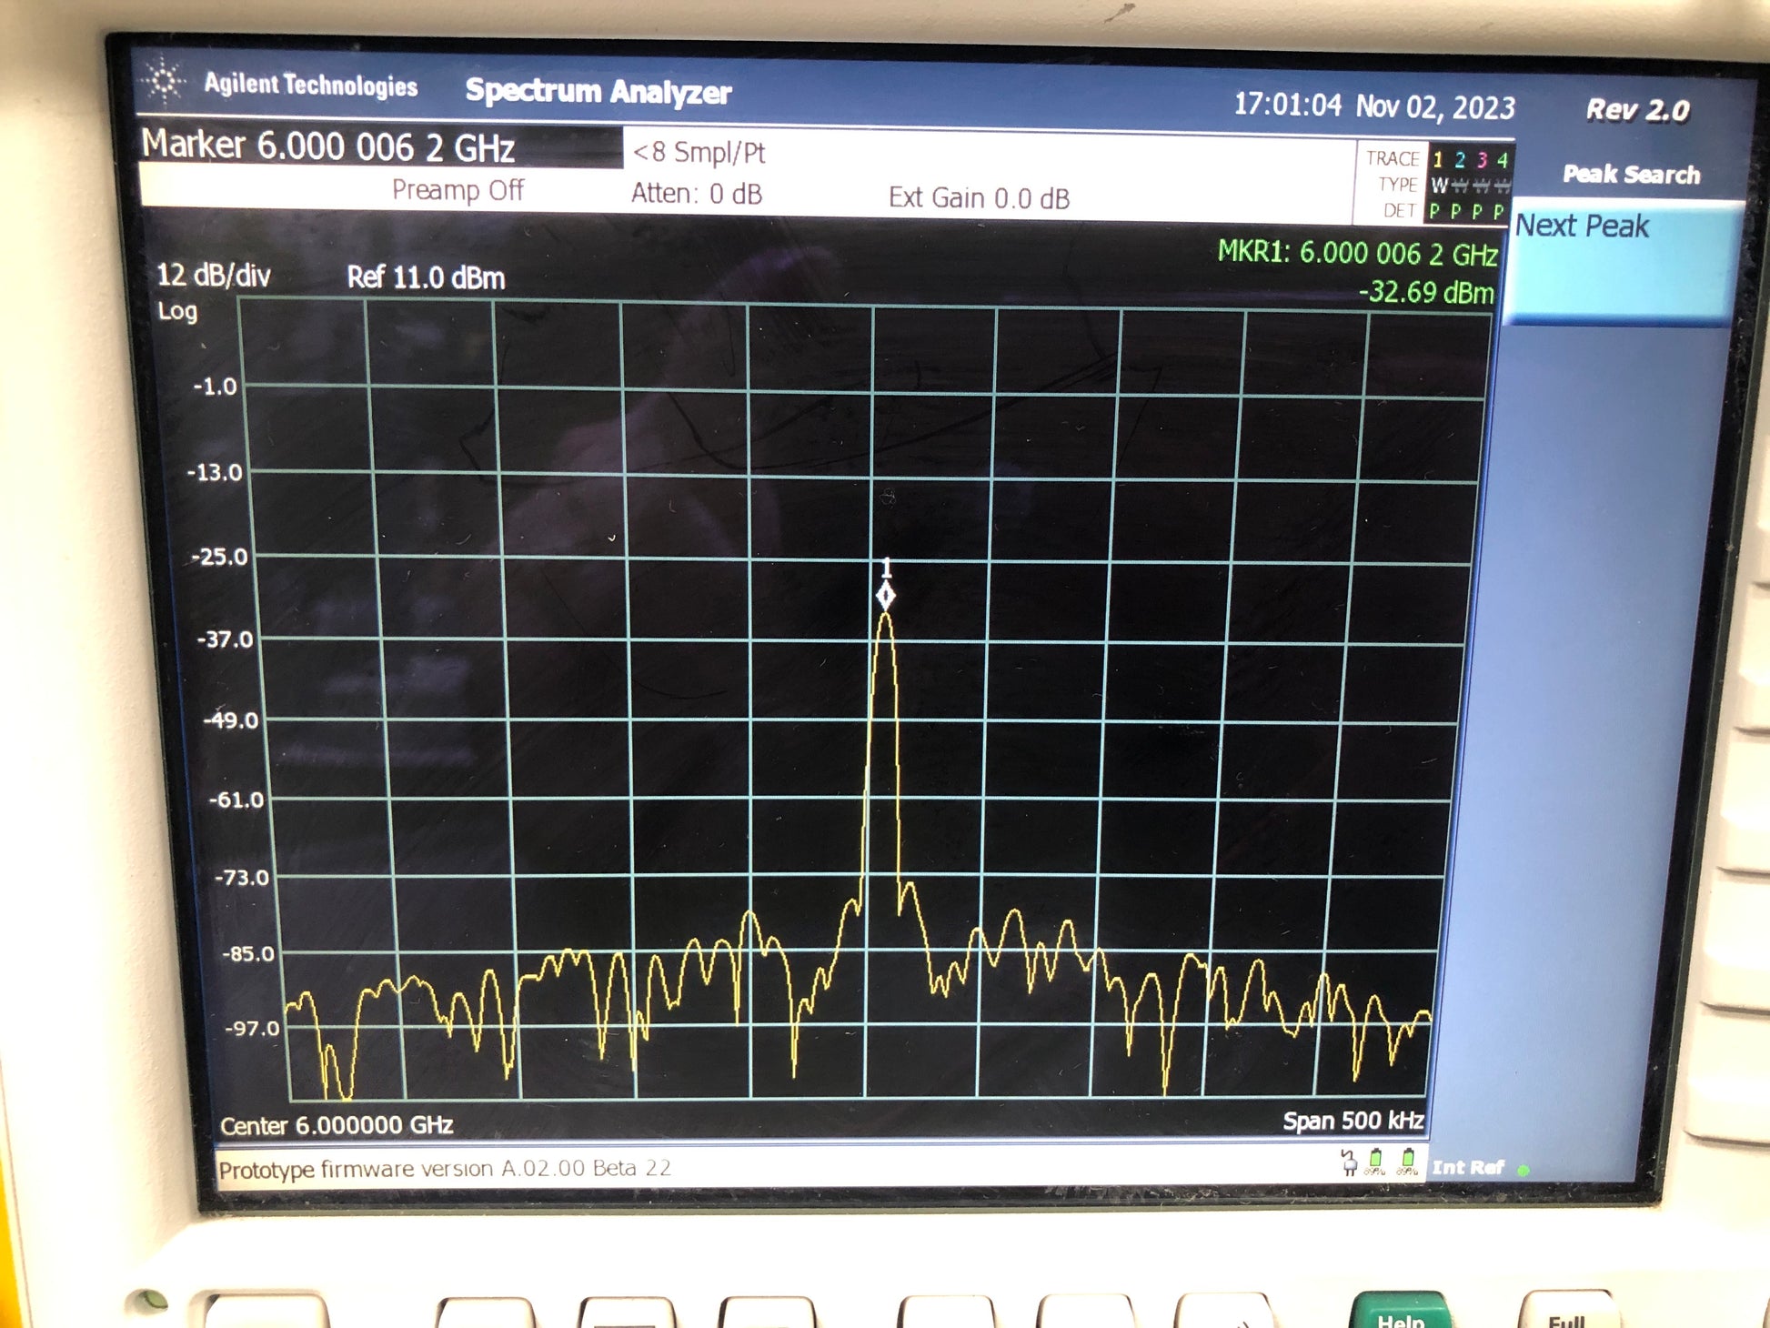Open the Peak Search menu title
This screenshot has height=1328, width=1770.
pyautogui.click(x=1631, y=174)
